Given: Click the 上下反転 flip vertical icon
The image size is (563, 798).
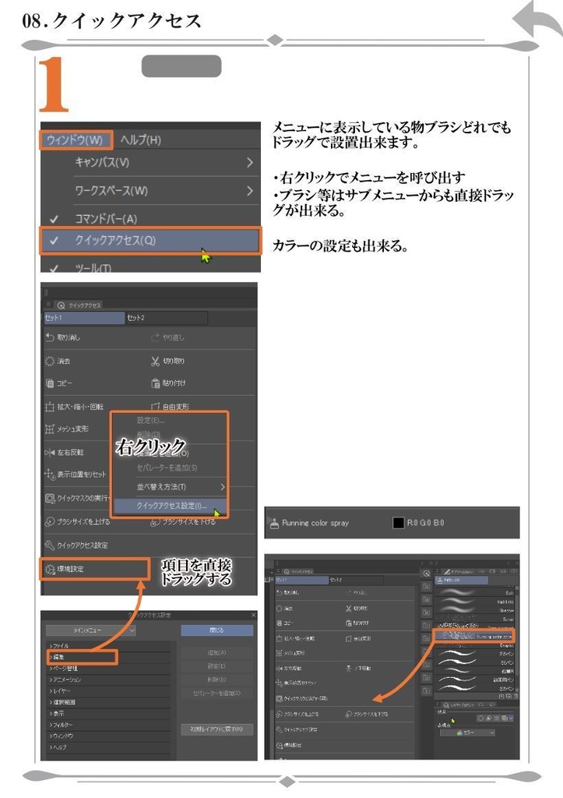Looking at the screenshot, I should point(349,668).
